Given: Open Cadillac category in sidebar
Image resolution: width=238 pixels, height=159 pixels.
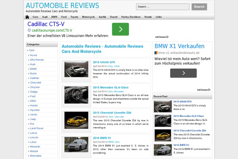Looking at the screenshot, I should [35, 78].
